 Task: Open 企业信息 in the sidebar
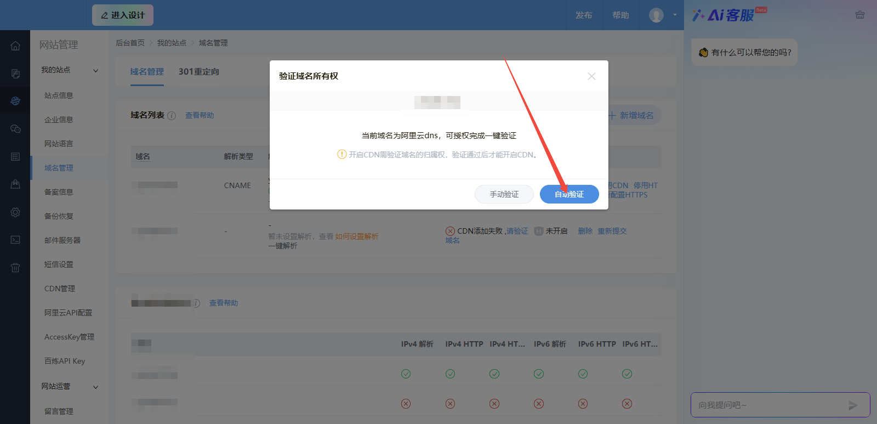(59, 120)
